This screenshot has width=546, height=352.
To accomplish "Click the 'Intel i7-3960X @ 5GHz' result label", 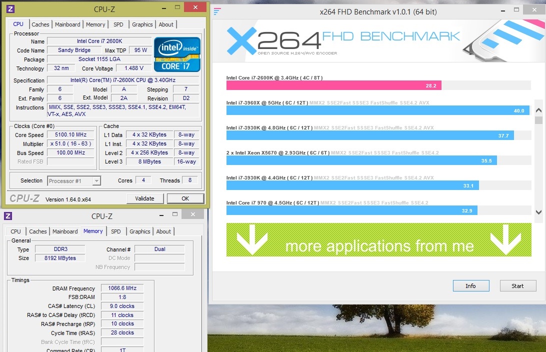I will (267, 102).
